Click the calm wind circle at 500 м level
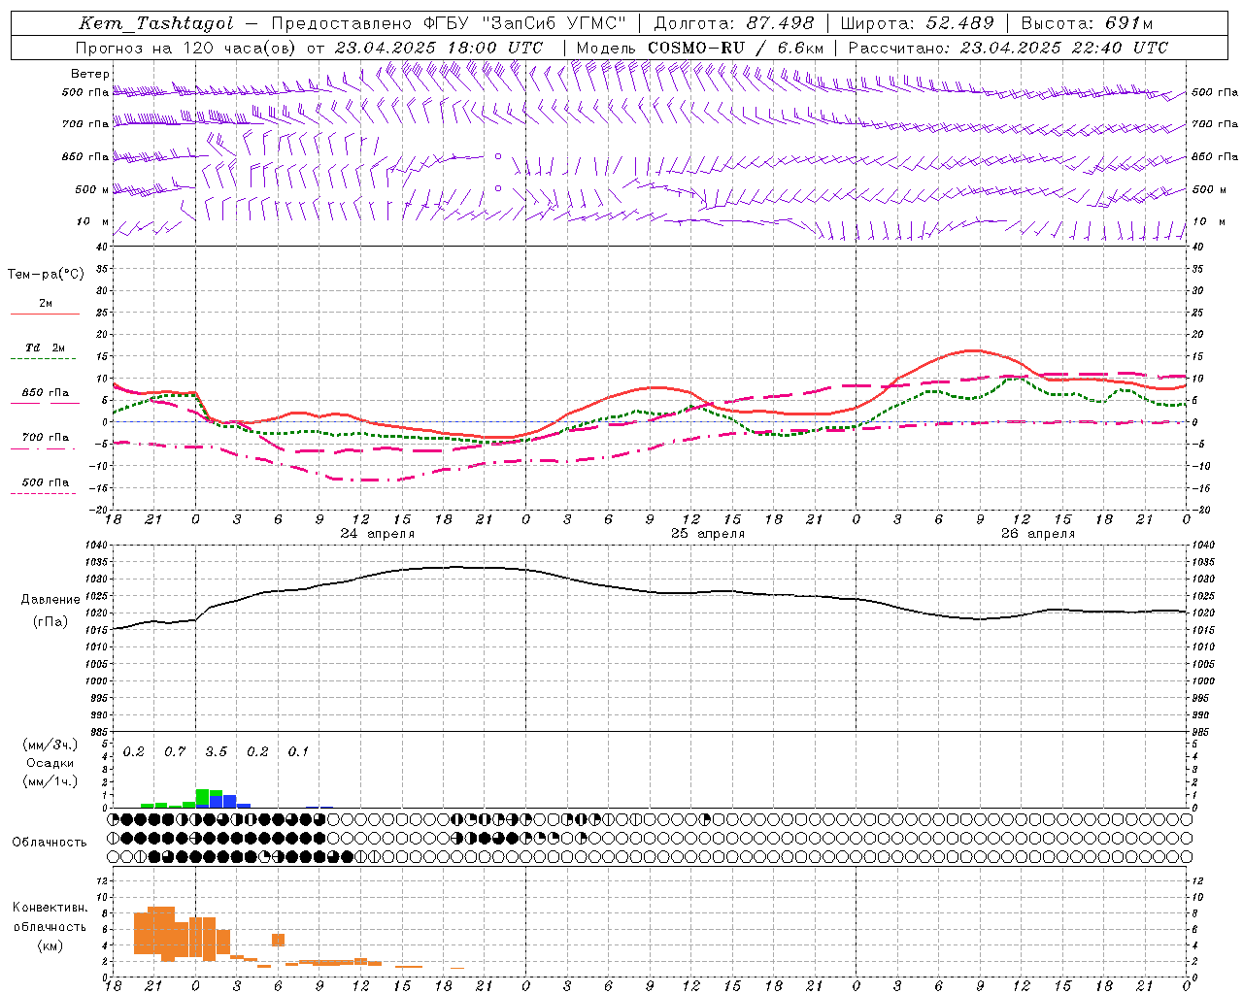 click(498, 188)
